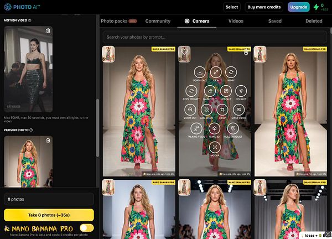Open the View fullscreen icon

point(216,72)
